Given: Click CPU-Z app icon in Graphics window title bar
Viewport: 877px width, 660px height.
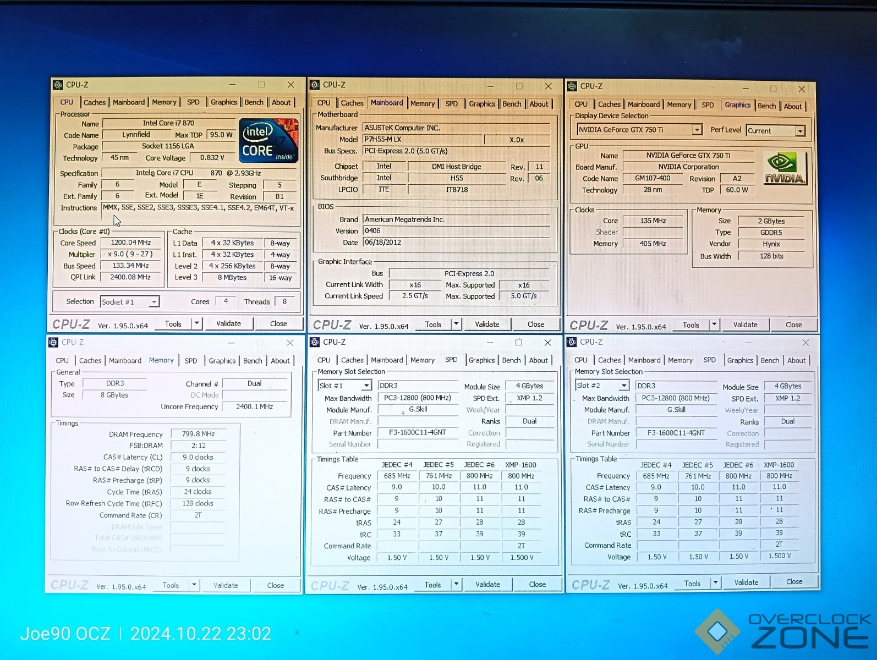Looking at the screenshot, I should pos(572,86).
